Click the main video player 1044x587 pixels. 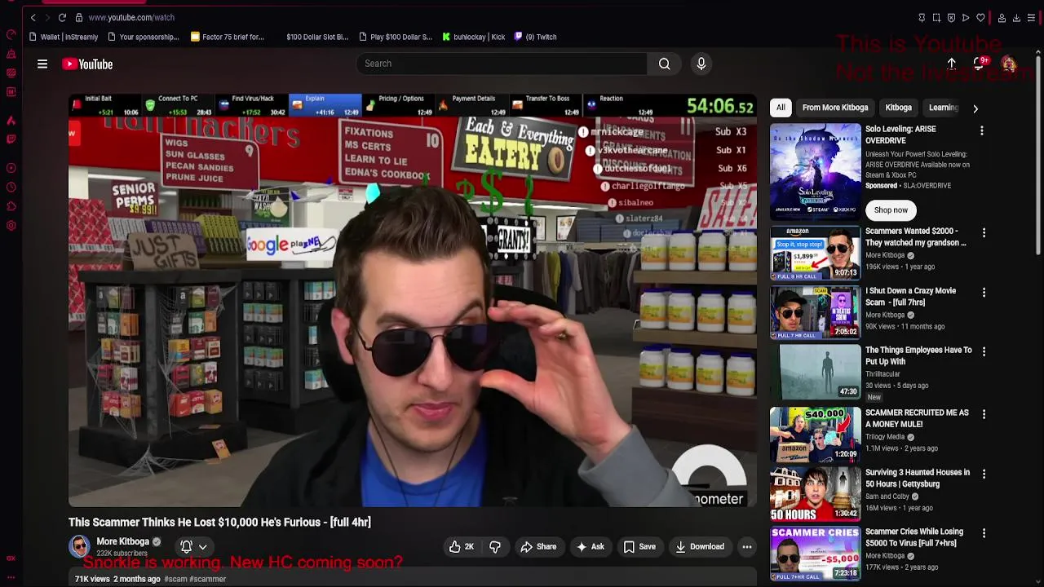click(x=413, y=300)
